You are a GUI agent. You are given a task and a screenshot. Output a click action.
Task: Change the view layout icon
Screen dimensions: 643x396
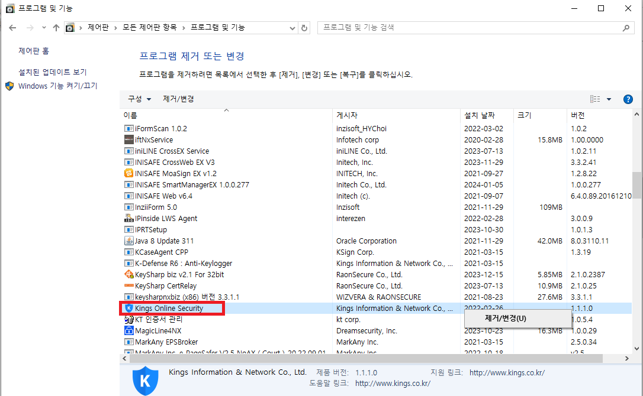[595, 99]
